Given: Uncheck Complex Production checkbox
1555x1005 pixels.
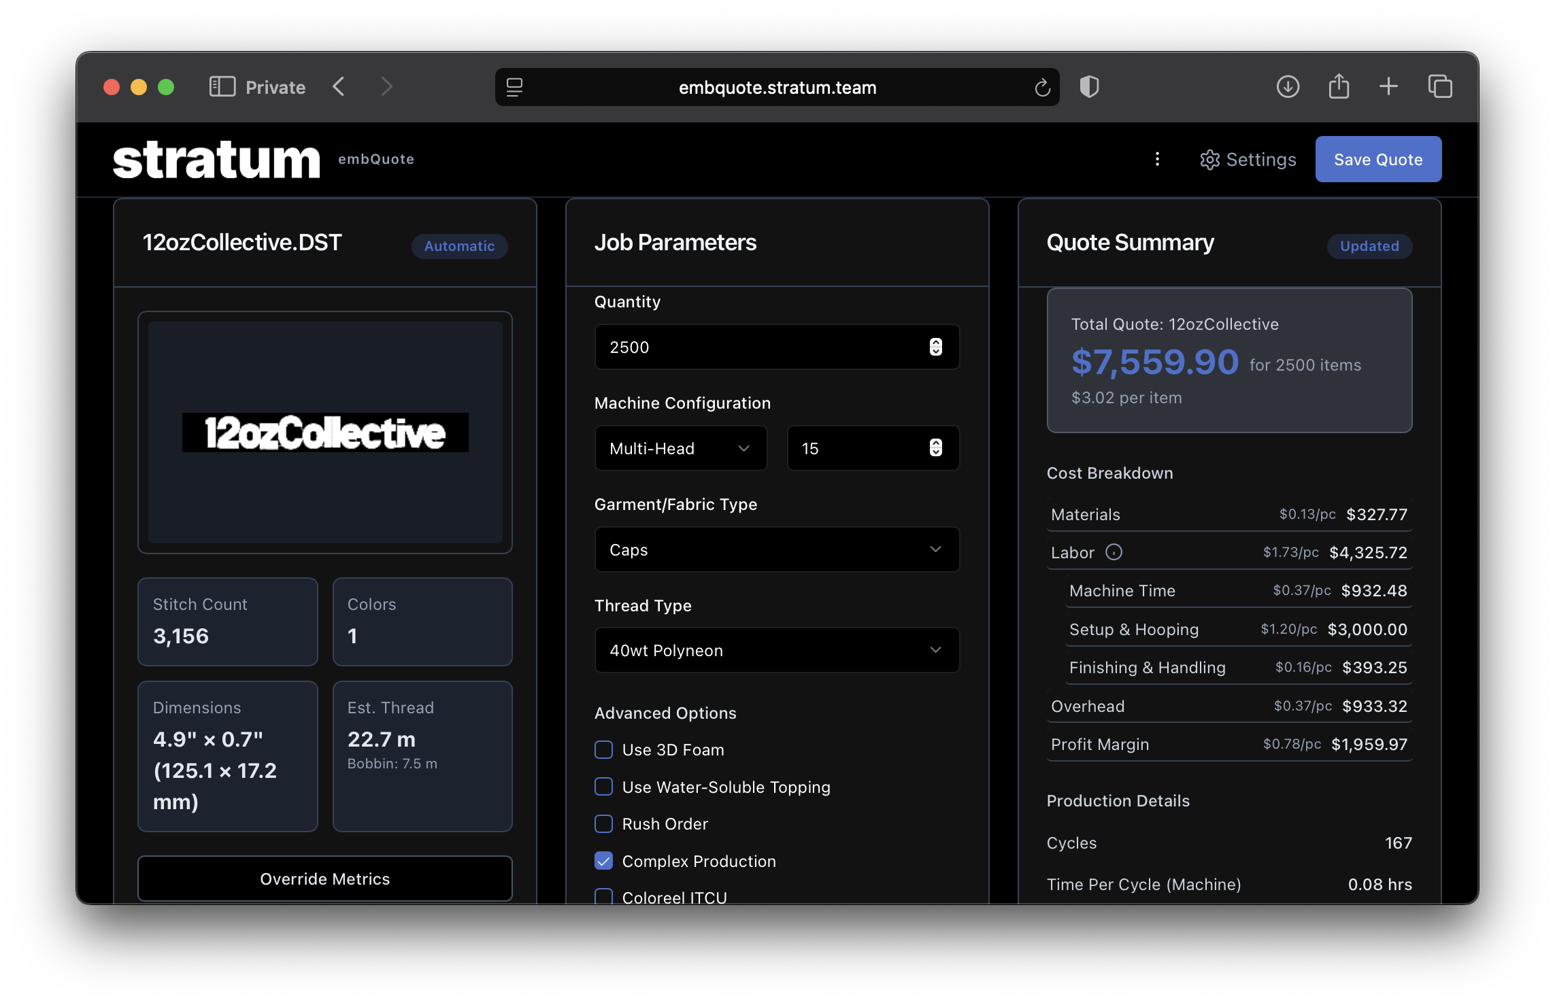Looking at the screenshot, I should pos(604,861).
